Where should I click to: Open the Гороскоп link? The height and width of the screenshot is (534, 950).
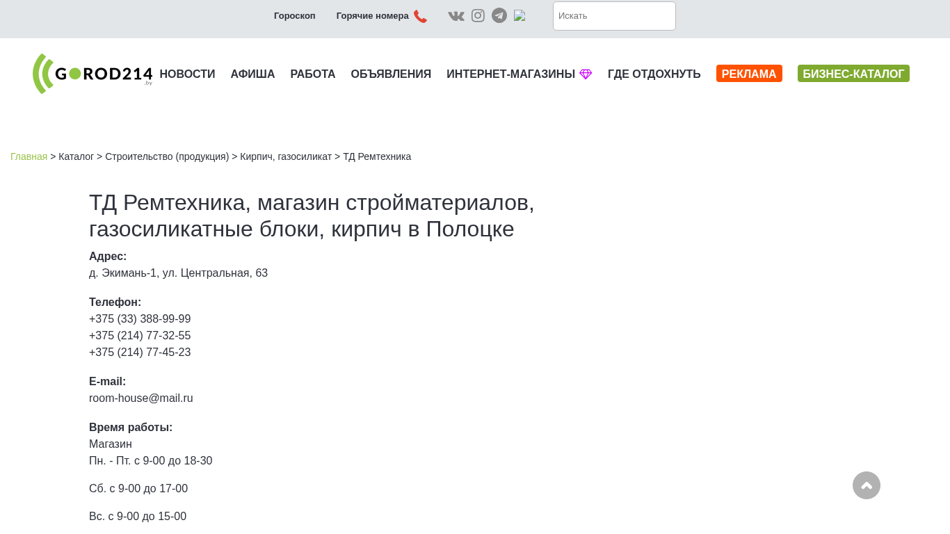[295, 15]
